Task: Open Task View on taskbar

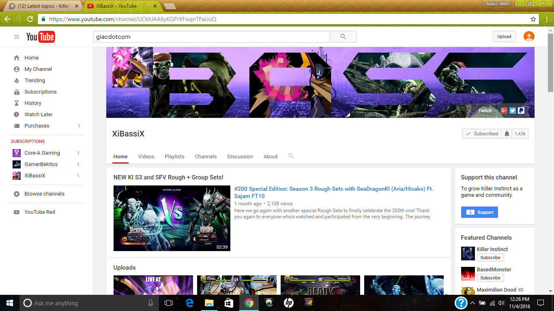Action: pyautogui.click(x=169, y=303)
